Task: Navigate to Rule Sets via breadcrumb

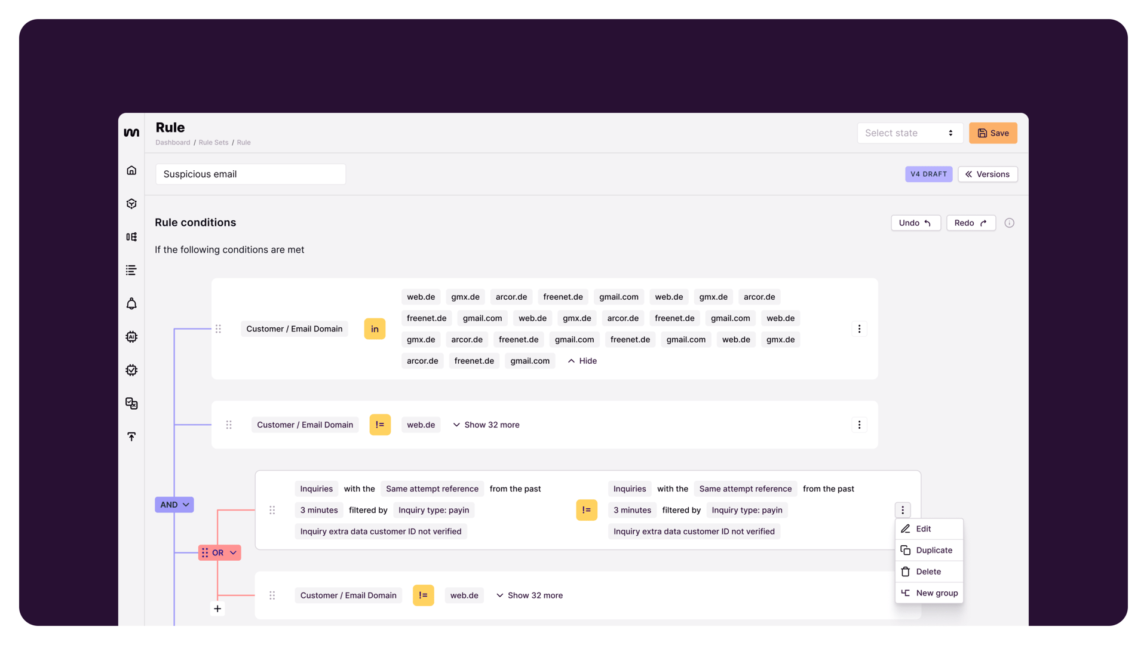Action: 213,142
